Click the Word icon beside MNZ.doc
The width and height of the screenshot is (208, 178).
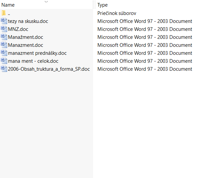click(4, 29)
